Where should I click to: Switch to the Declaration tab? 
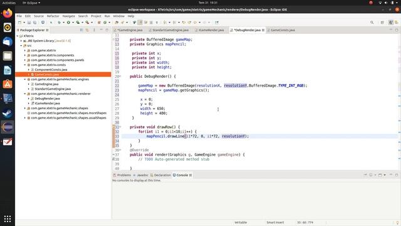pyautogui.click(x=160, y=175)
